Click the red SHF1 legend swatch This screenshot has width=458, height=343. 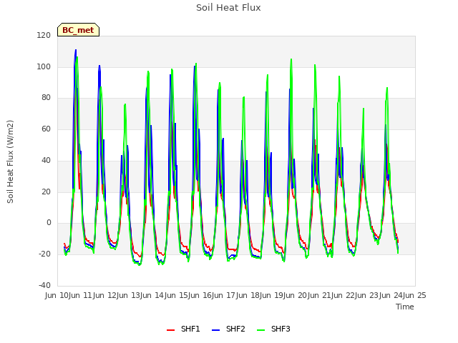click(170, 330)
